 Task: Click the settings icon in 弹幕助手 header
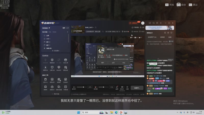pyautogui.click(x=168, y=33)
